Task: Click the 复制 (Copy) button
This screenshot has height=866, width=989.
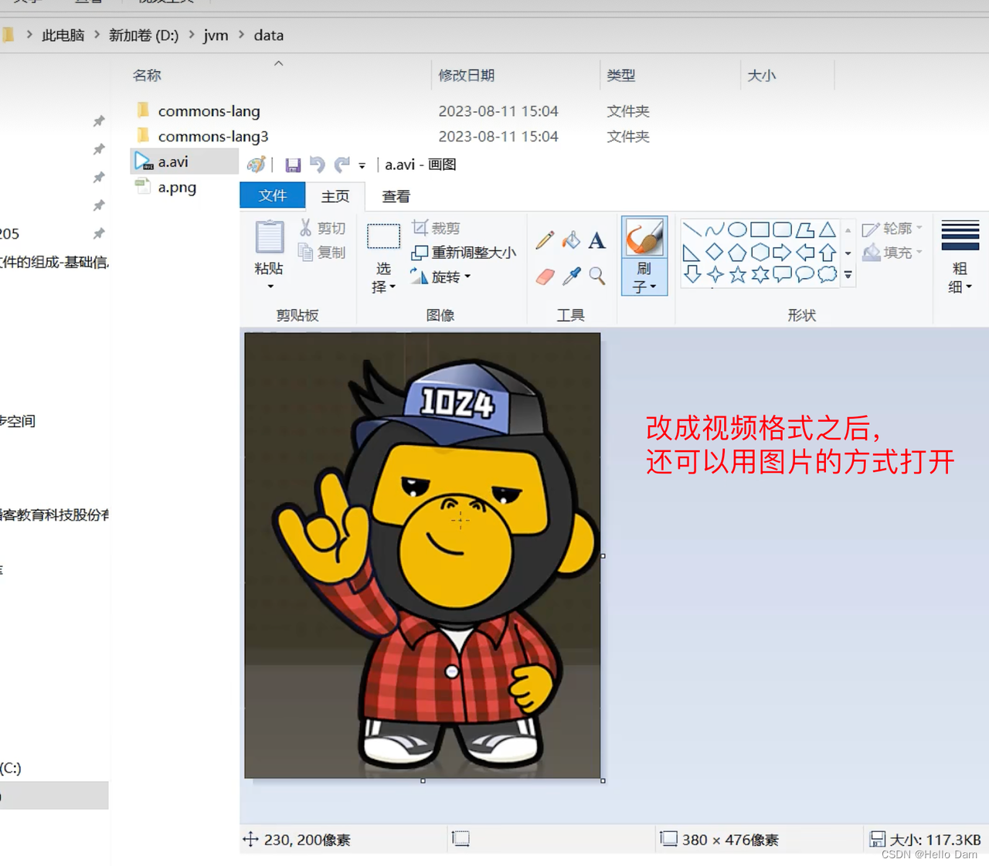Action: point(322,252)
